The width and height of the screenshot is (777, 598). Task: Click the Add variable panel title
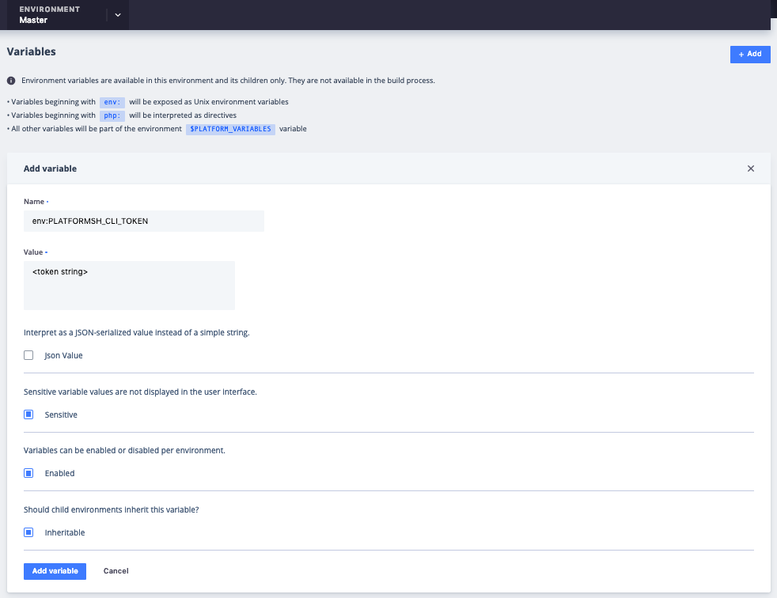(x=50, y=168)
